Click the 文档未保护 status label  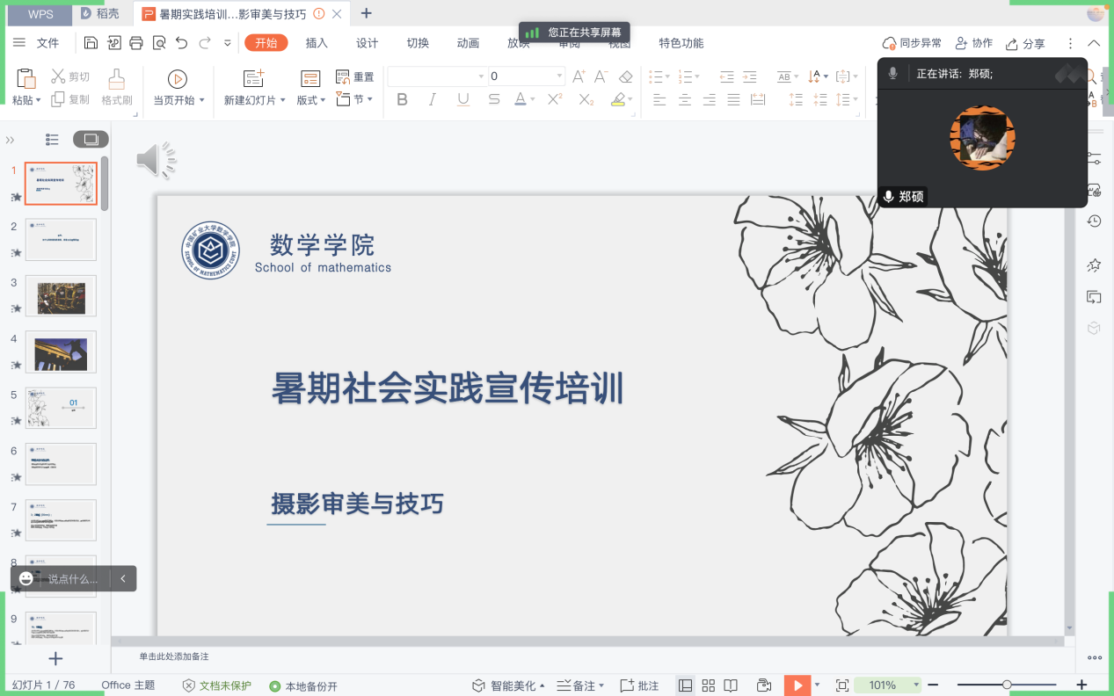(217, 685)
